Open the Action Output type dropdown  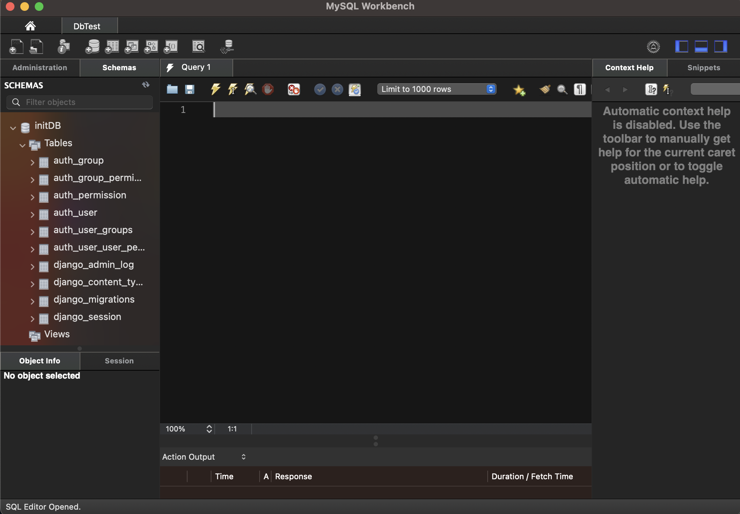(204, 457)
